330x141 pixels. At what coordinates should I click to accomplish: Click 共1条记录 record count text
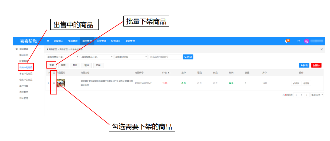287,95
